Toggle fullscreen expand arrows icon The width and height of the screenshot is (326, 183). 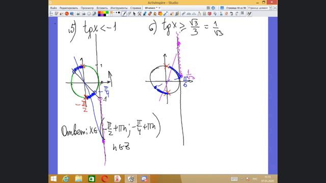(275, 8)
